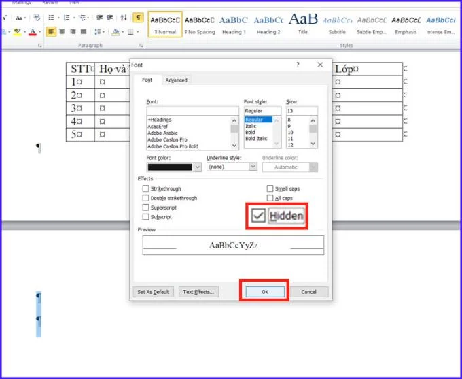This screenshot has width=462, height=379.
Task: Select Adobe Caslon Pro Bold font
Action: pyautogui.click(x=173, y=146)
